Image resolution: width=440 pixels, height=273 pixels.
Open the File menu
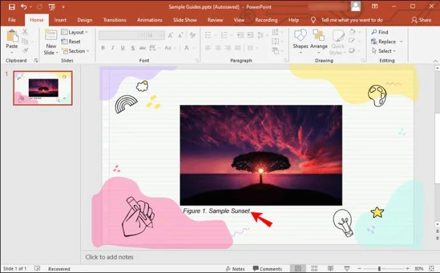coord(11,20)
